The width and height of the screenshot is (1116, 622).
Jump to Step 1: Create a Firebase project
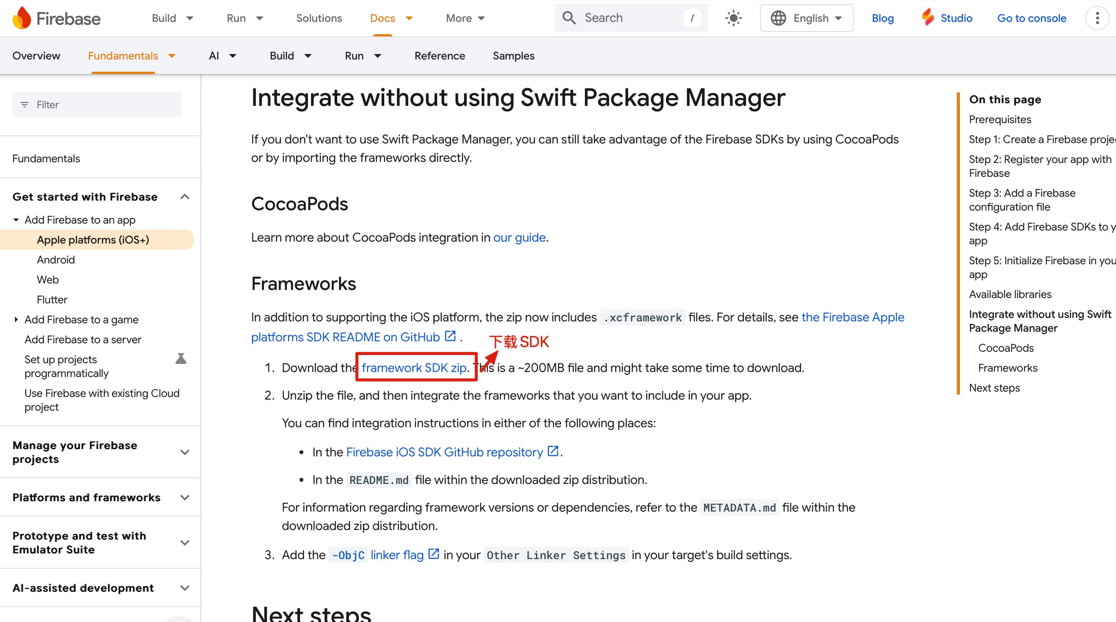1042,139
